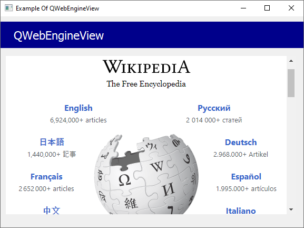Click the '1.995.000+ artículos' text
The image size is (304, 228).
(x=246, y=188)
